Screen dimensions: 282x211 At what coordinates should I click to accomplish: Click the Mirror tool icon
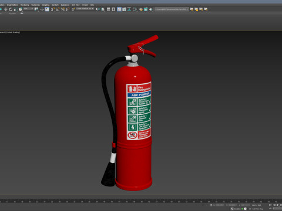pos(98,9)
